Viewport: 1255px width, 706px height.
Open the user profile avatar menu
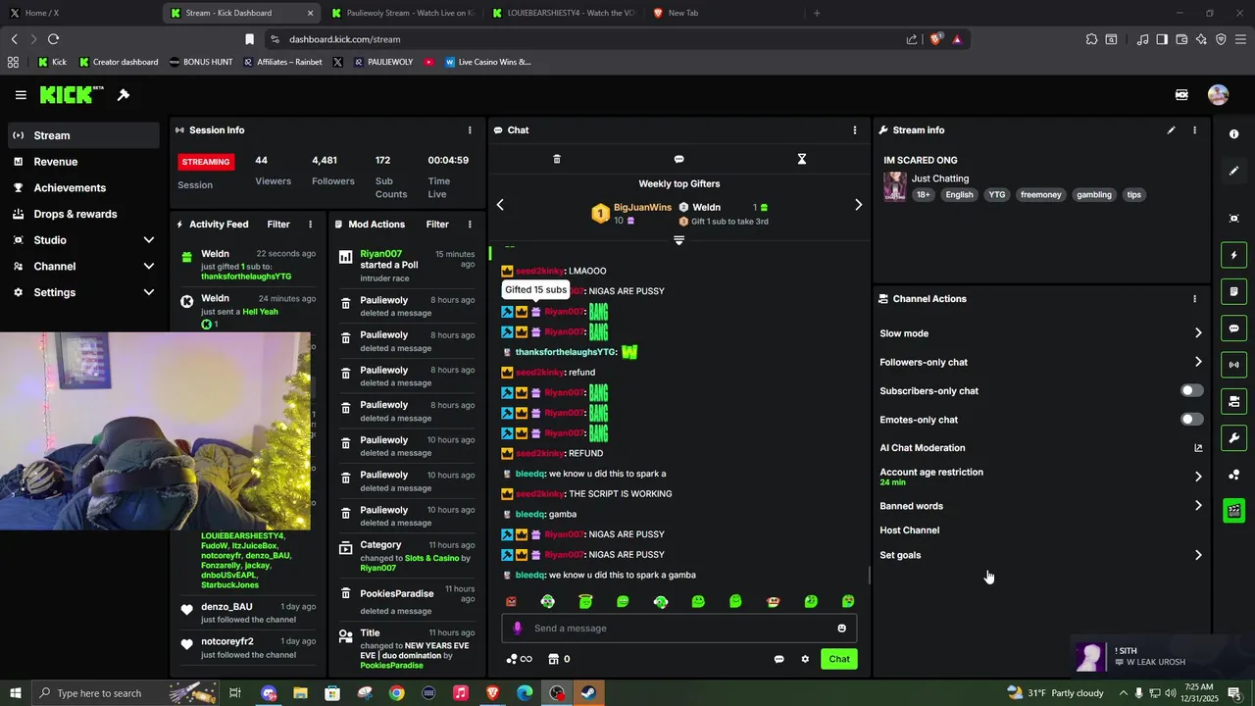pyautogui.click(x=1218, y=95)
